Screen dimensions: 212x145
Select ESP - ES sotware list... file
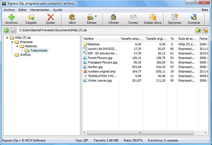click(x=145, y=53)
